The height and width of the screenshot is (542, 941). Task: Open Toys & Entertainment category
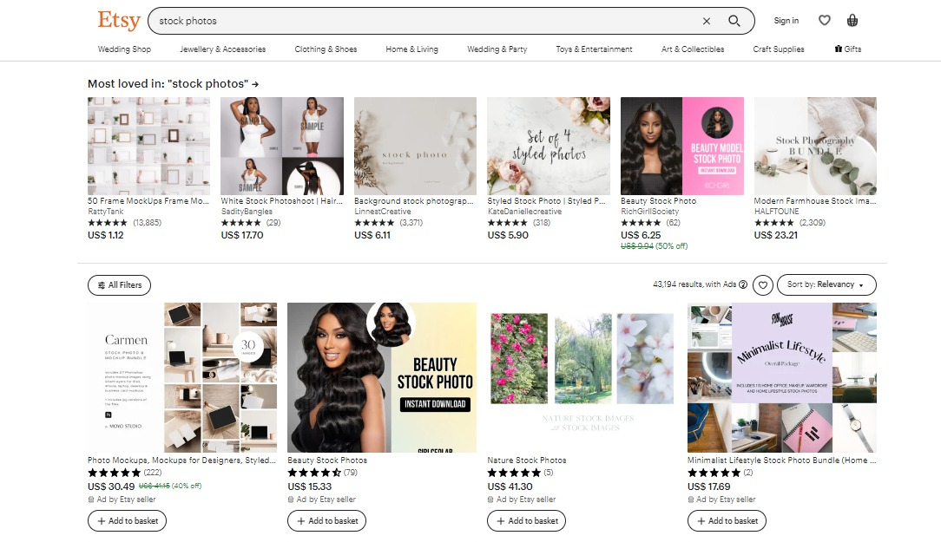pos(594,49)
